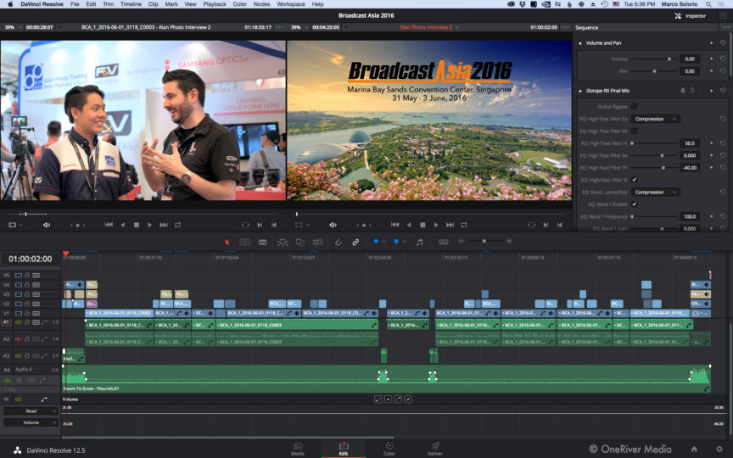Viewport: 733px width, 458px height.
Task: Open the Nodes menu
Action: coord(261,3)
